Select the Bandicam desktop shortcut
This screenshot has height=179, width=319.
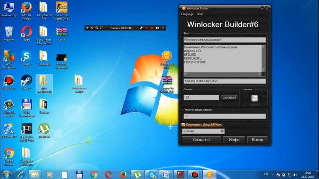(x=9, y=83)
